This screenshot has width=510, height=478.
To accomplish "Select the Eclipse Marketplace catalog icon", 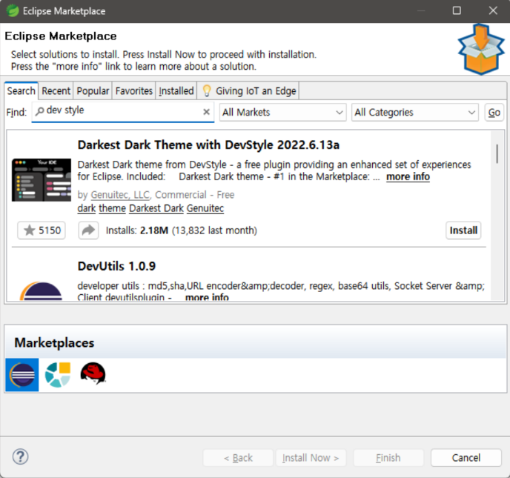I will click(22, 374).
